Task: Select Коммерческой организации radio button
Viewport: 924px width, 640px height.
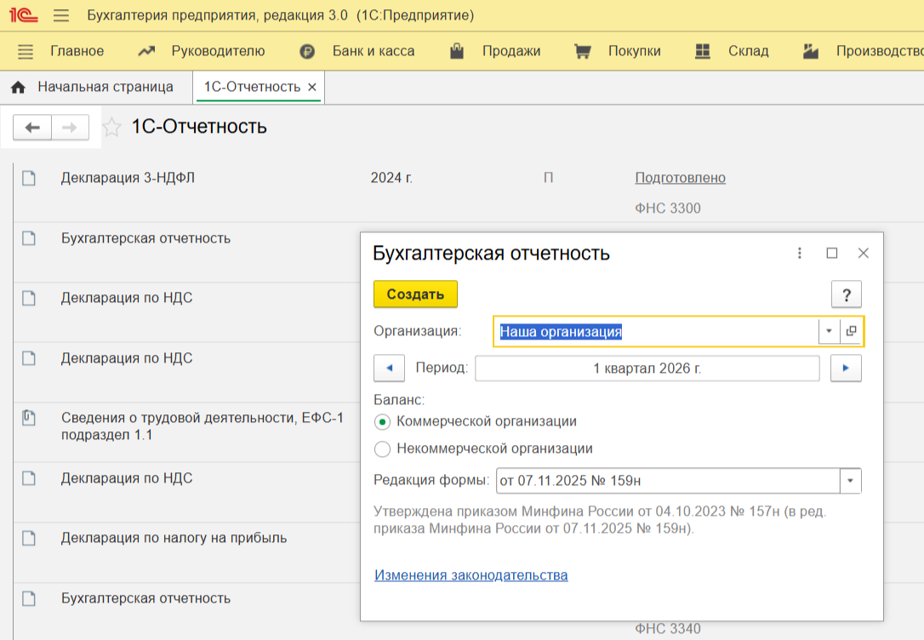Action: [382, 422]
